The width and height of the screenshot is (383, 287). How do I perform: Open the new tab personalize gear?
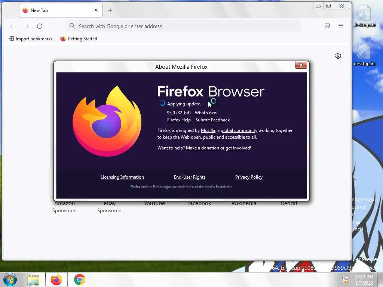[x=338, y=56]
